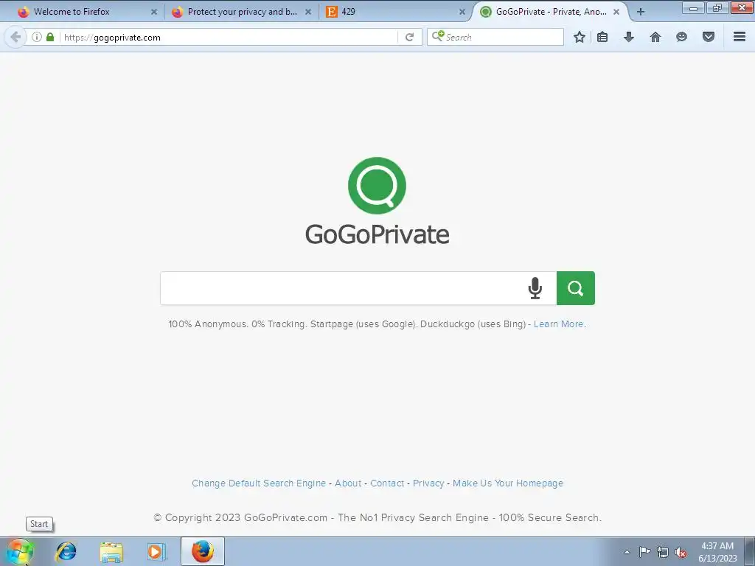Open Windows Media Player from taskbar
Viewport: 755px width, 566px height.
156,551
